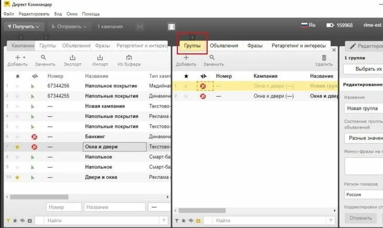383x228 pixels.
Task: Click the Экспорт icon
Action: 72,58
